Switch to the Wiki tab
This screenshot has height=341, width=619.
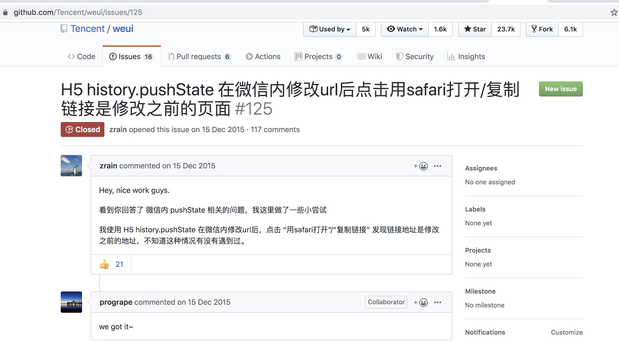[x=370, y=56]
